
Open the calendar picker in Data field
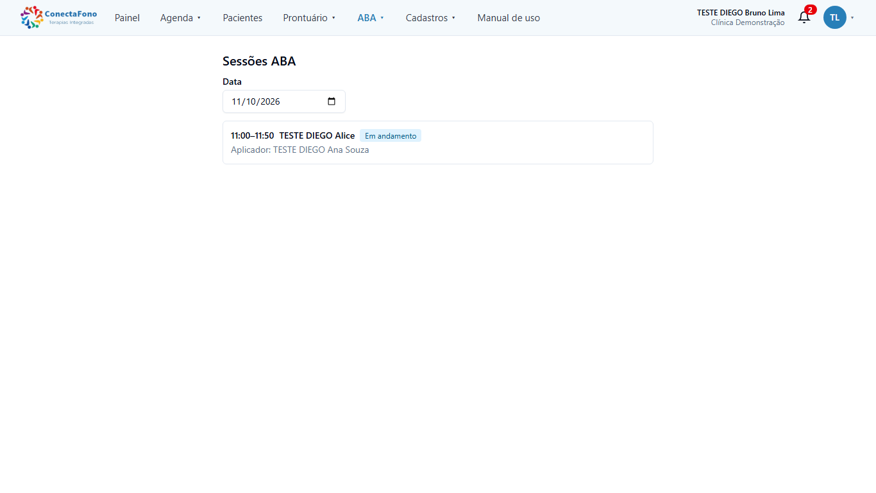click(332, 101)
